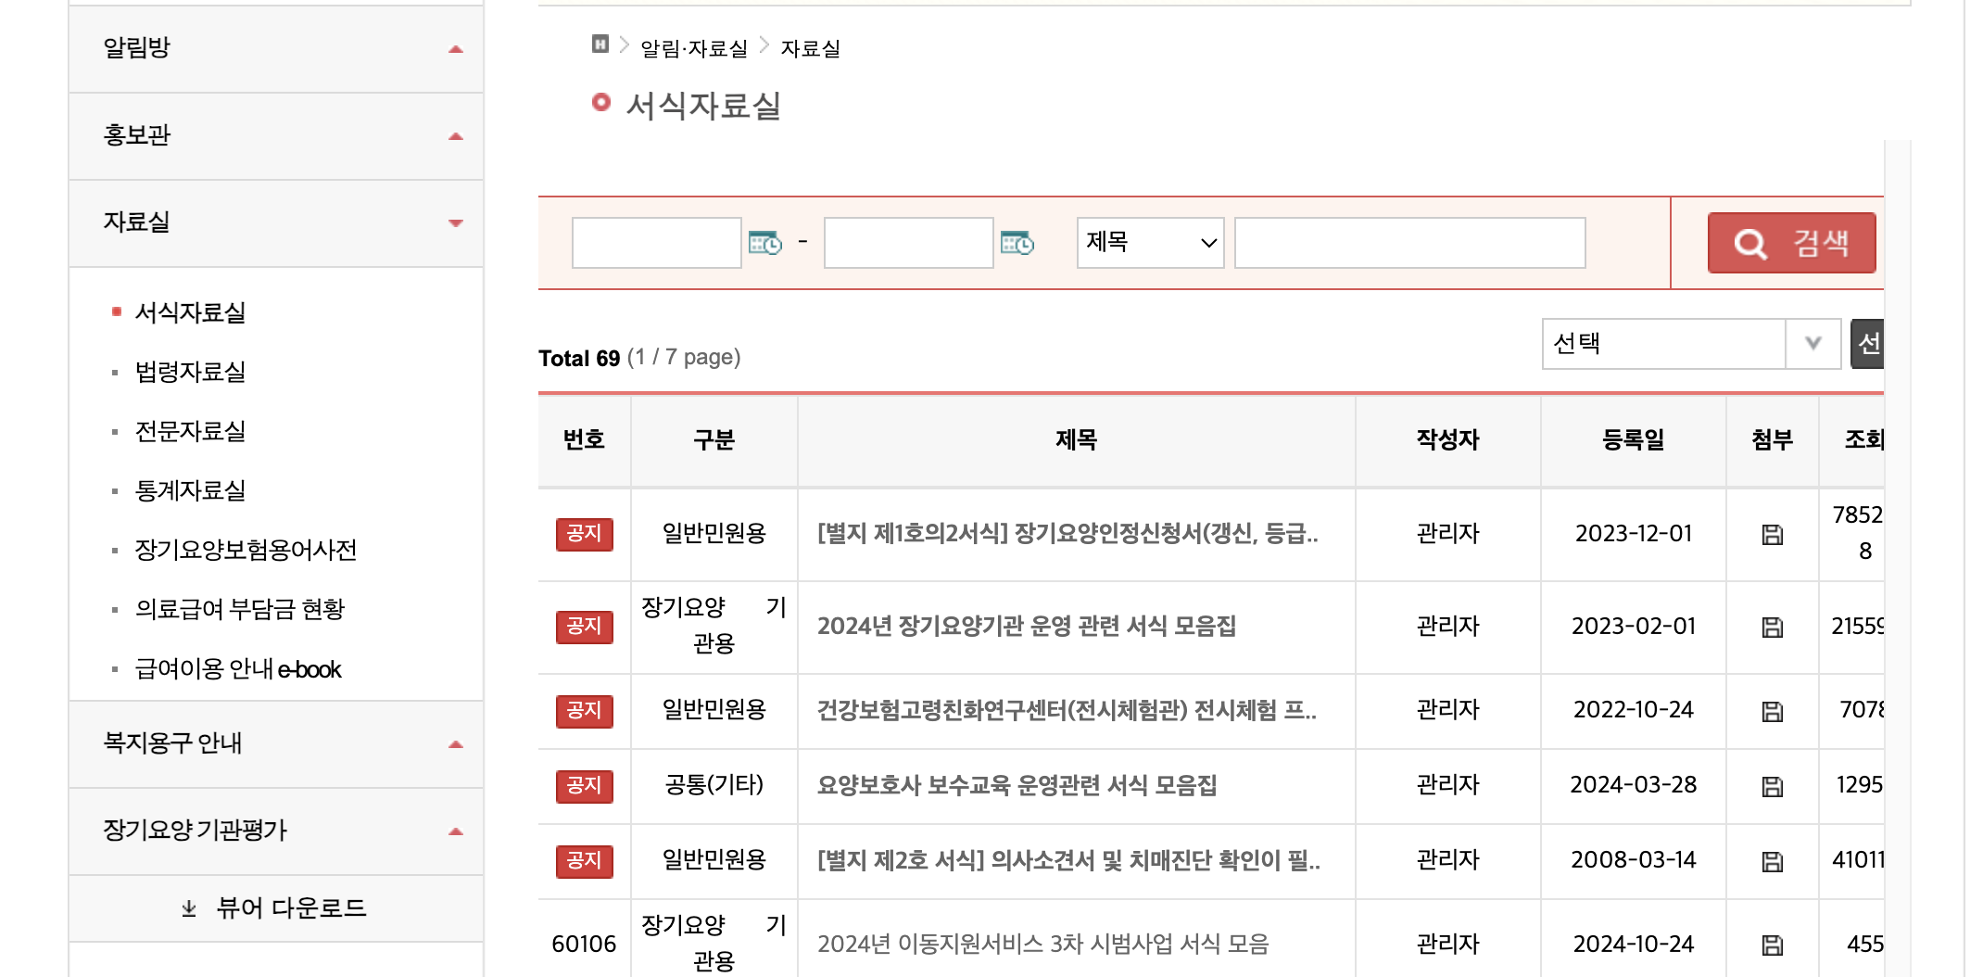The width and height of the screenshot is (1983, 977).
Task: Open the calendar picker for the end date
Action: point(1017,243)
